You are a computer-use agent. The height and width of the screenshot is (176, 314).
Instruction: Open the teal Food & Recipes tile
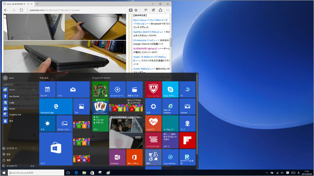pos(170,123)
